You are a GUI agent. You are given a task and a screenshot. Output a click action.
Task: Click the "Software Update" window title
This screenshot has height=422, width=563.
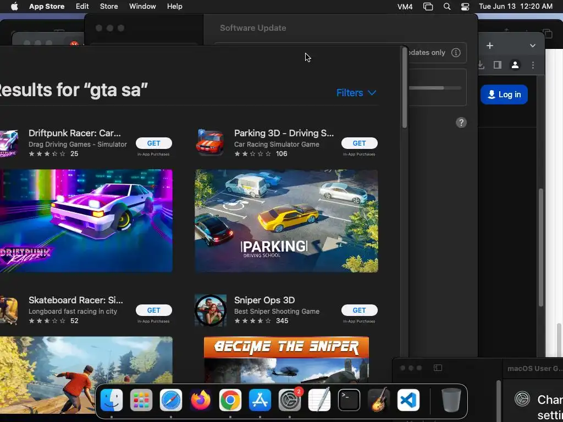[253, 28]
